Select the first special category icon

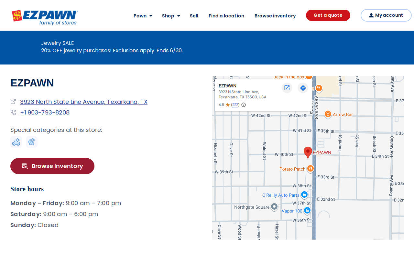(x=16, y=142)
